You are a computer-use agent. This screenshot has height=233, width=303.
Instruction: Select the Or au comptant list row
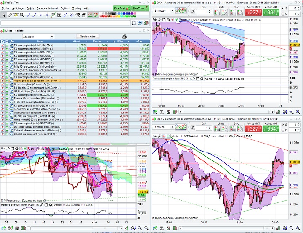pos(75,84)
